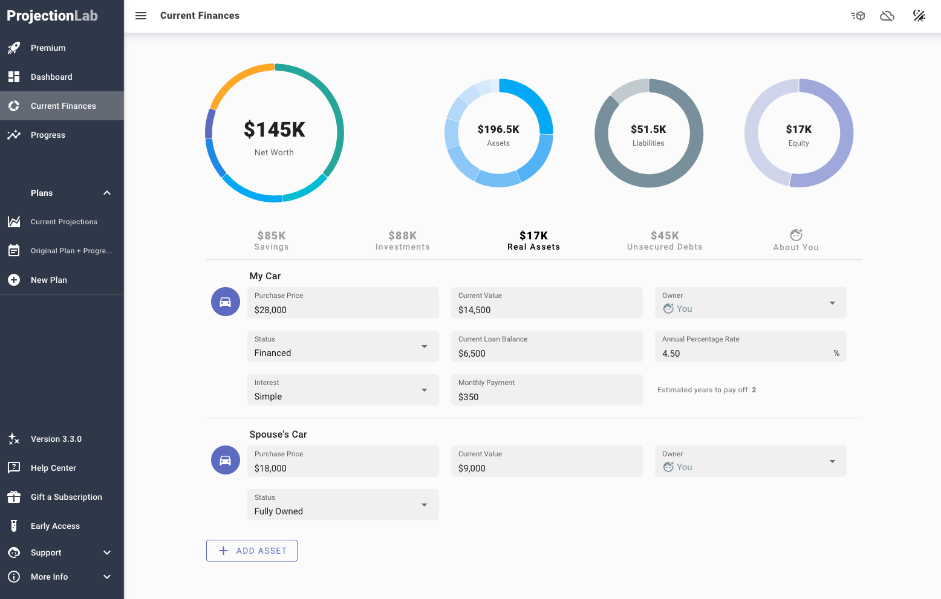
Task: Select the Dashboard icon in the sidebar
Action: (14, 76)
